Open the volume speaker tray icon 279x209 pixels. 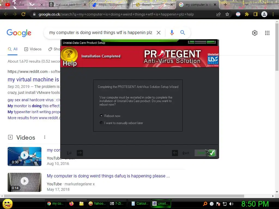click(231, 204)
